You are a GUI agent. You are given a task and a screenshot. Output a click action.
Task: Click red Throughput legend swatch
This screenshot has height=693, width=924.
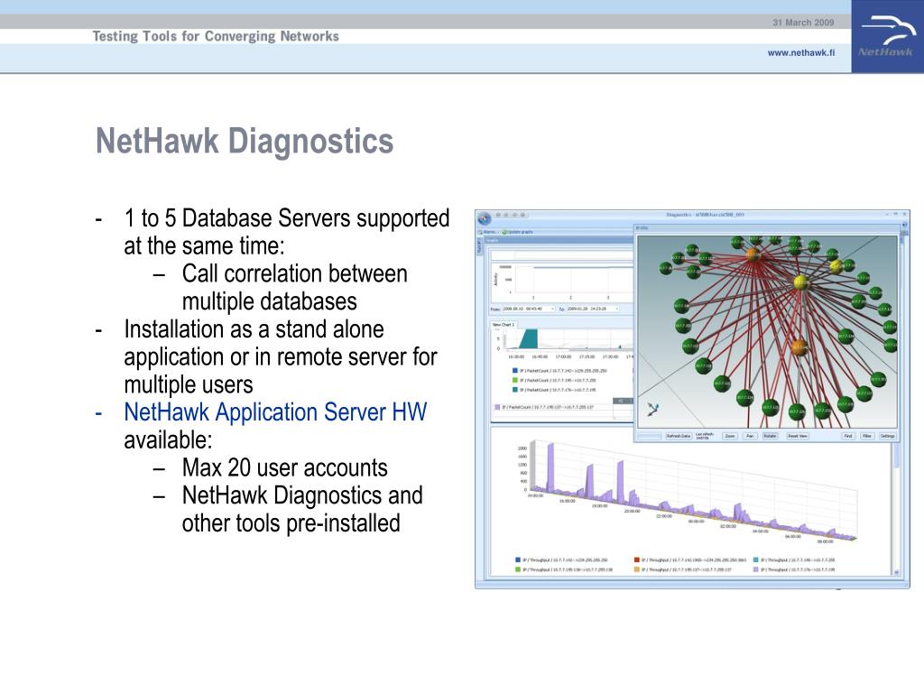pos(637,559)
